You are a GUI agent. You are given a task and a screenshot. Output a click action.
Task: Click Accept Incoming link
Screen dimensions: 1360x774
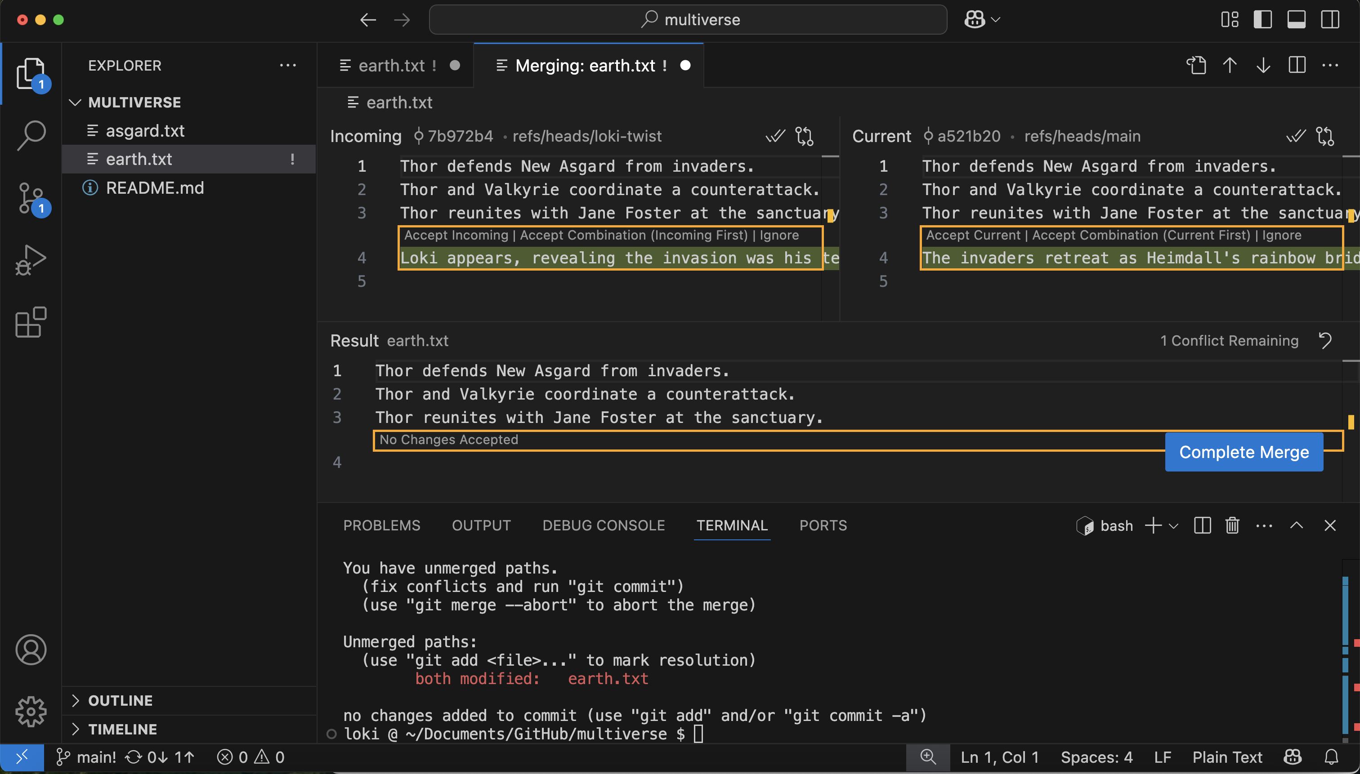pos(456,235)
